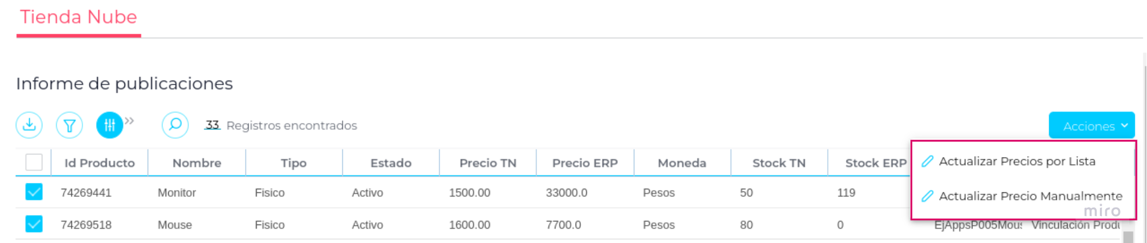Sort by the Id Producto column header
Screen dimensions: 1147x243
coord(99,163)
